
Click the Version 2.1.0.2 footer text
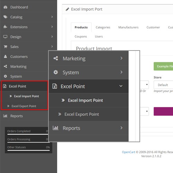click(151, 156)
